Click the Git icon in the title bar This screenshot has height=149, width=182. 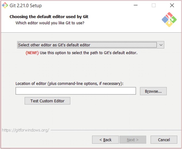pyautogui.click(x=5, y=5)
